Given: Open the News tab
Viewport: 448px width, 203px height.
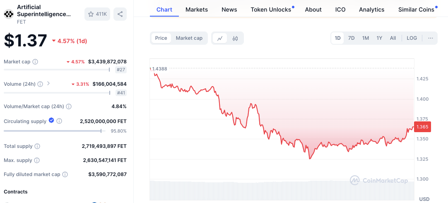Looking at the screenshot, I should pos(229,10).
